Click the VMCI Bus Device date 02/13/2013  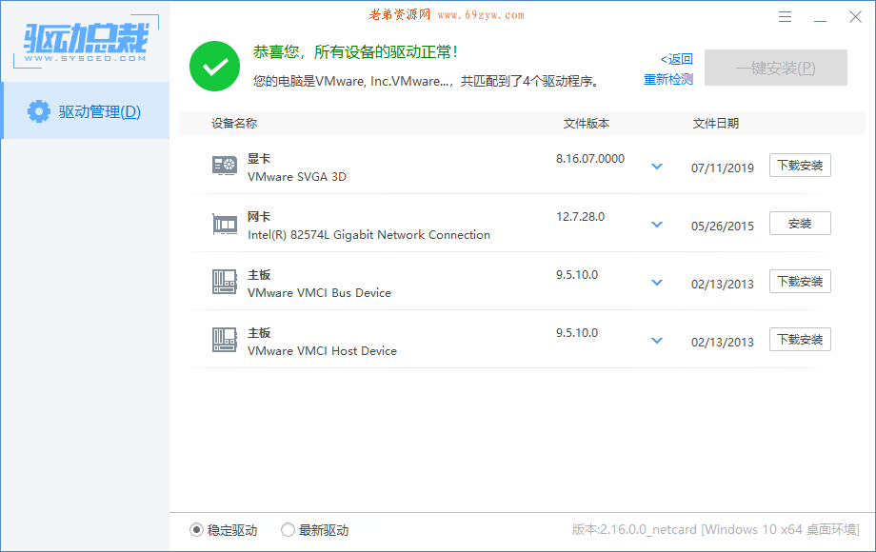tap(723, 285)
